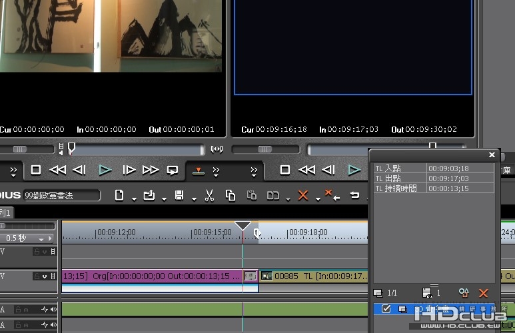Play the clip in the left Player
Image resolution: width=515 pixels, height=333 pixels.
click(x=105, y=170)
